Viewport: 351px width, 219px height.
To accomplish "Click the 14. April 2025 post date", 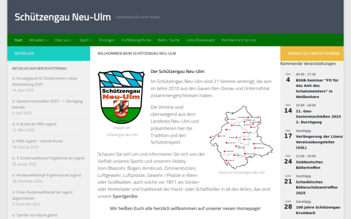I will (x=23, y=91).
